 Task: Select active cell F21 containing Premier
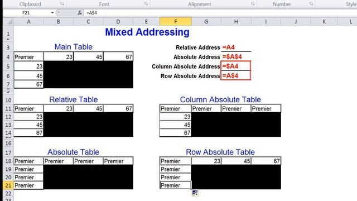coord(176,185)
